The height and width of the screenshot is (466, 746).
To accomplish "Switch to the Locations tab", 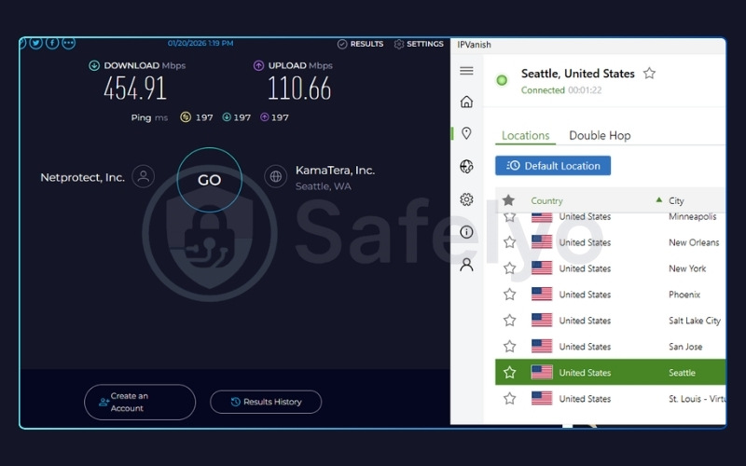I will pyautogui.click(x=525, y=135).
